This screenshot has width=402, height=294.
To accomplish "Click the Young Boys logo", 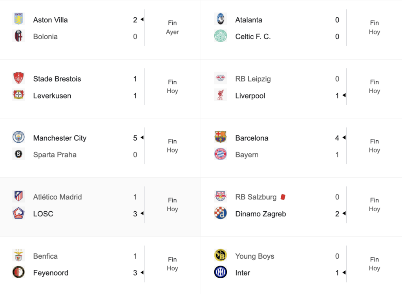I will [221, 255].
